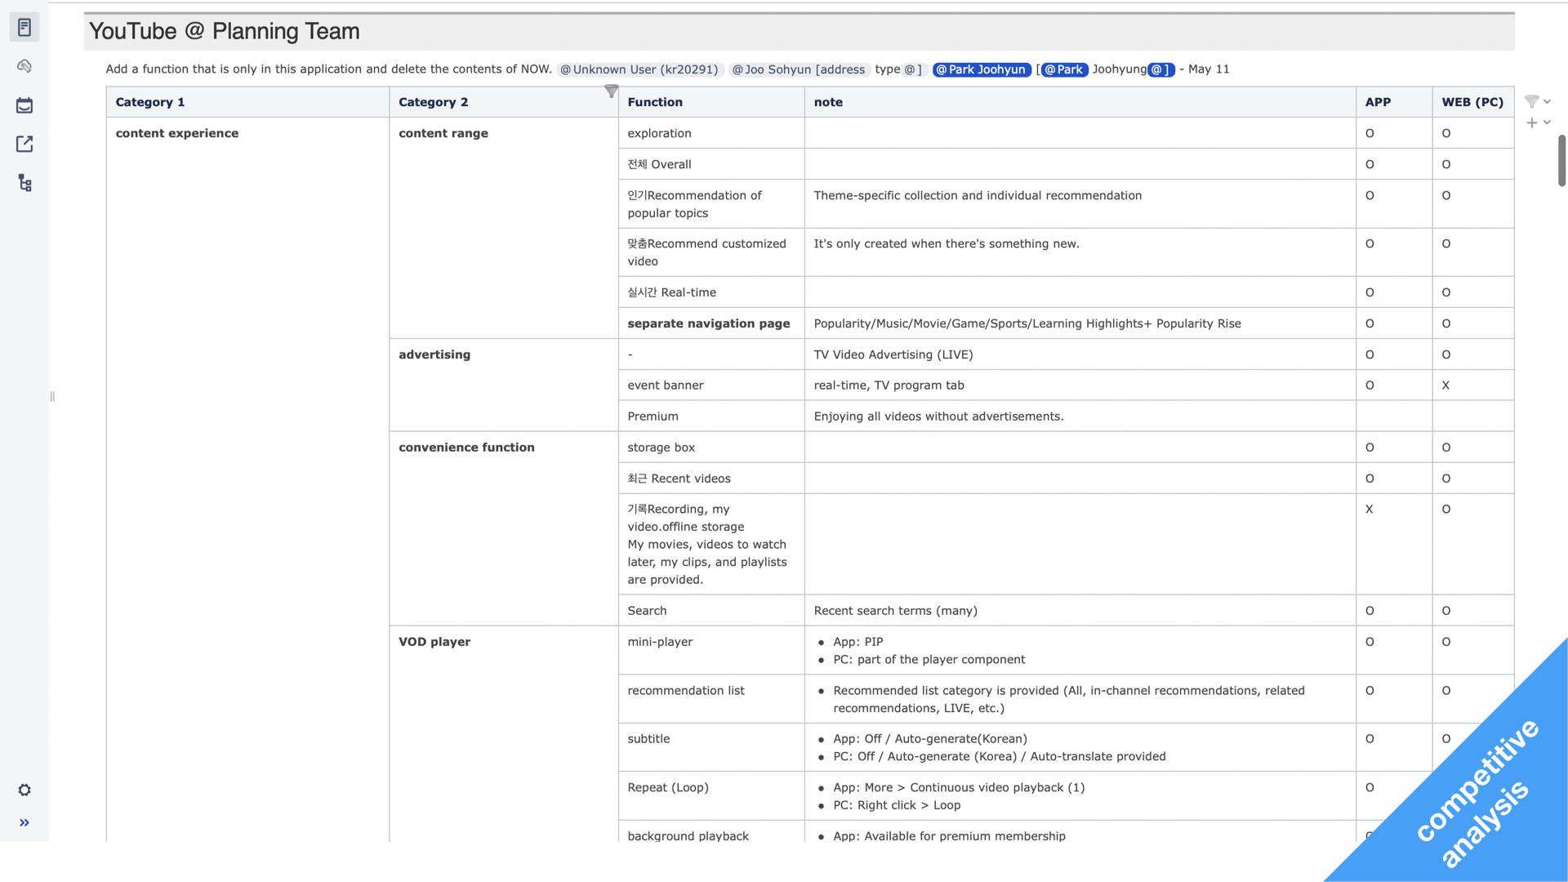Click the @Joo Sohyun mention
The height and width of the screenshot is (882, 1568).
[799, 69]
